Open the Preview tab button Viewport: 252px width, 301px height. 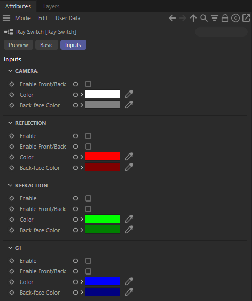coord(18,45)
